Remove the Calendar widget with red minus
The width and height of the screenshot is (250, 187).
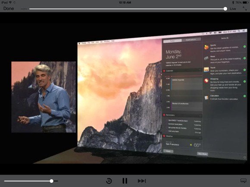(x=164, y=71)
